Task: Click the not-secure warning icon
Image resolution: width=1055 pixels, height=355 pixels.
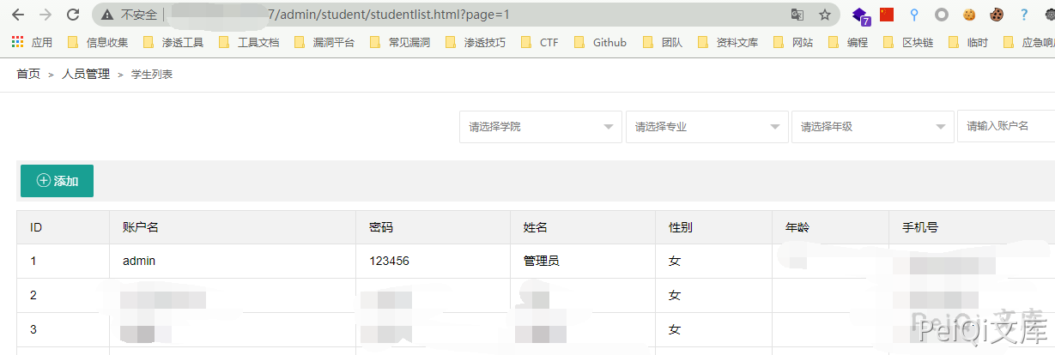Action: [107, 15]
